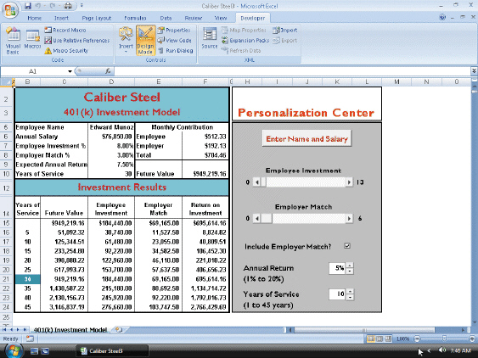Screen dimensions: 478x358
Task: Click the zoom slider handle
Action: coord(445,338)
